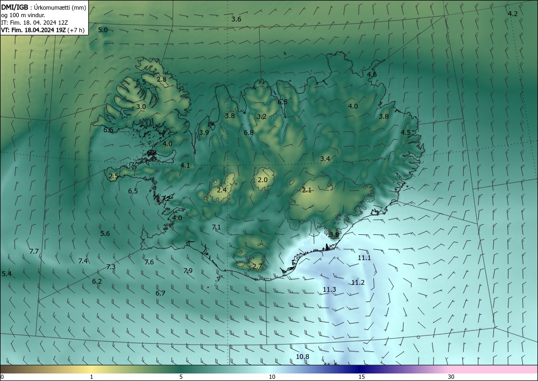This screenshot has width=538, height=381.
Task: Click the 2.0 value on Hofsjökull glacier
Action: (x=263, y=179)
